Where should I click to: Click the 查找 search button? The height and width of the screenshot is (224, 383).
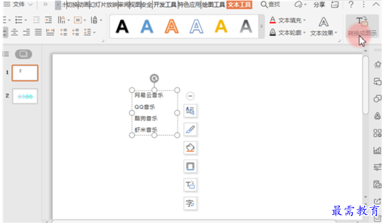(x=270, y=4)
